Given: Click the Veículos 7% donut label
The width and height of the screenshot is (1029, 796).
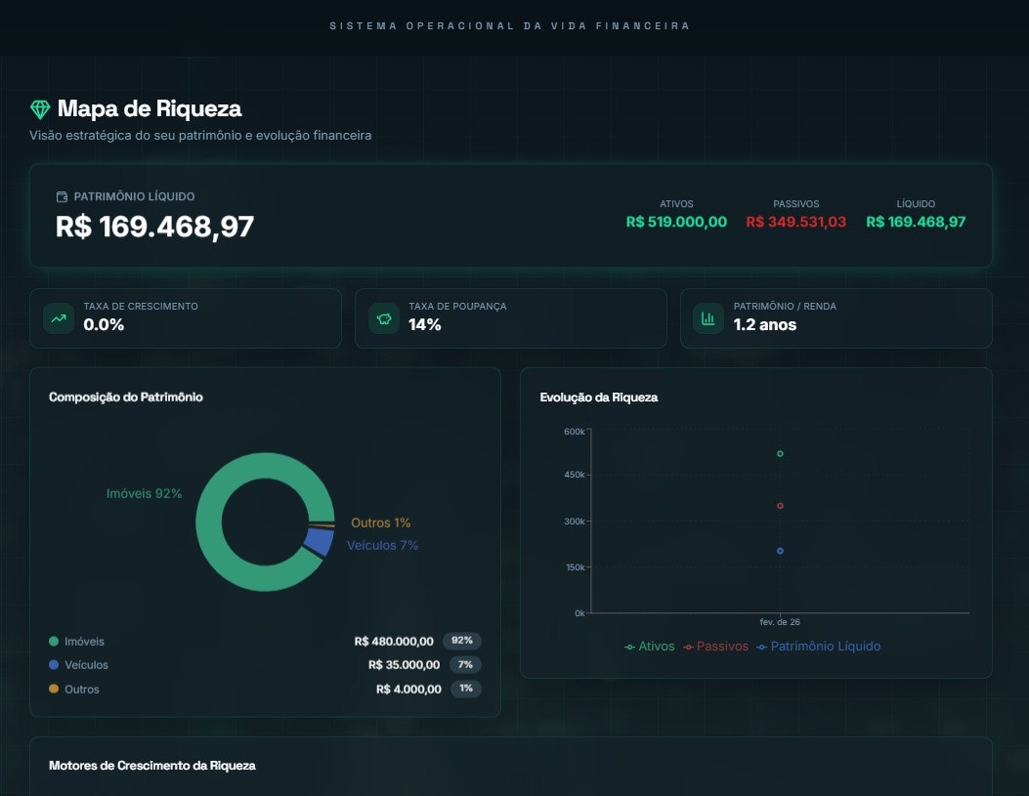Looking at the screenshot, I should pyautogui.click(x=383, y=545).
